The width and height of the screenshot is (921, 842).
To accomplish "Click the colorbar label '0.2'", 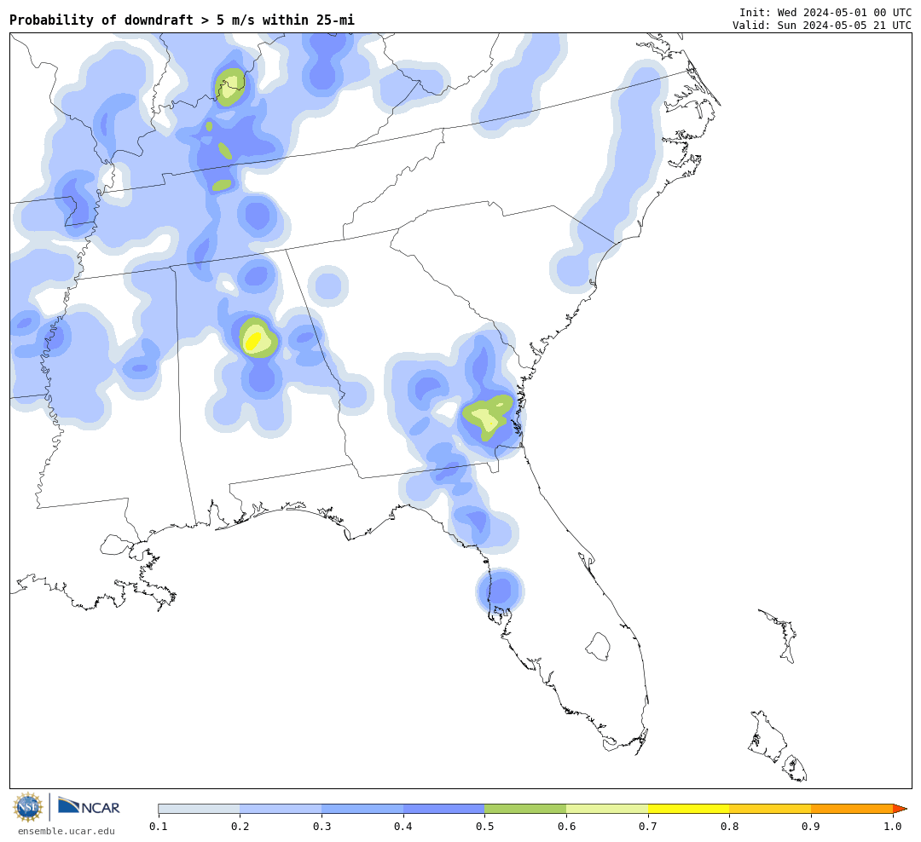I will pos(240,827).
